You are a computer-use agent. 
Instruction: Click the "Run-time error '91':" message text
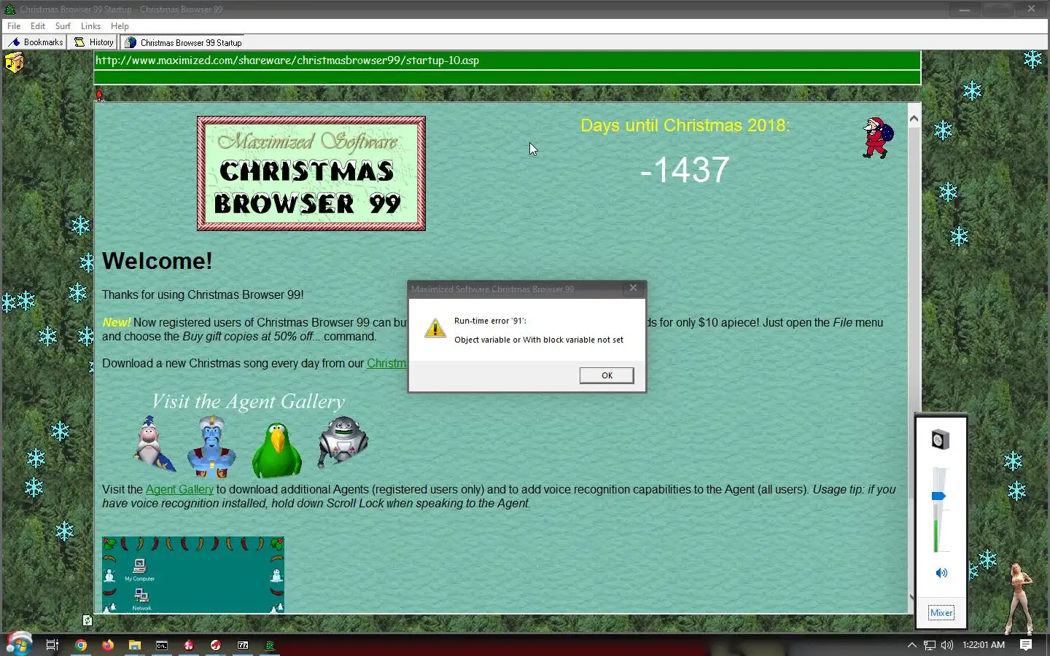click(x=490, y=321)
